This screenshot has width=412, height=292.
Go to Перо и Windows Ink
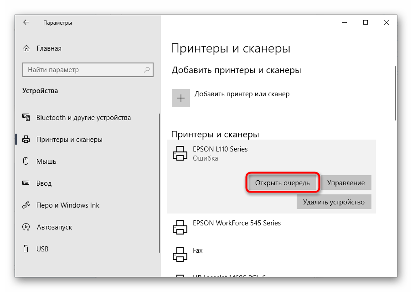(67, 205)
